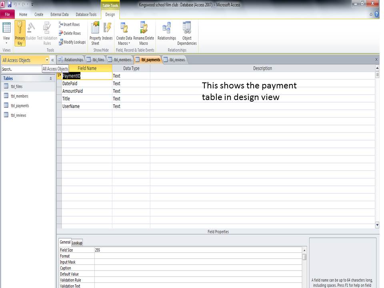Click the DatePaid field name cell
Screen dimensions: 384x288
coord(87,84)
